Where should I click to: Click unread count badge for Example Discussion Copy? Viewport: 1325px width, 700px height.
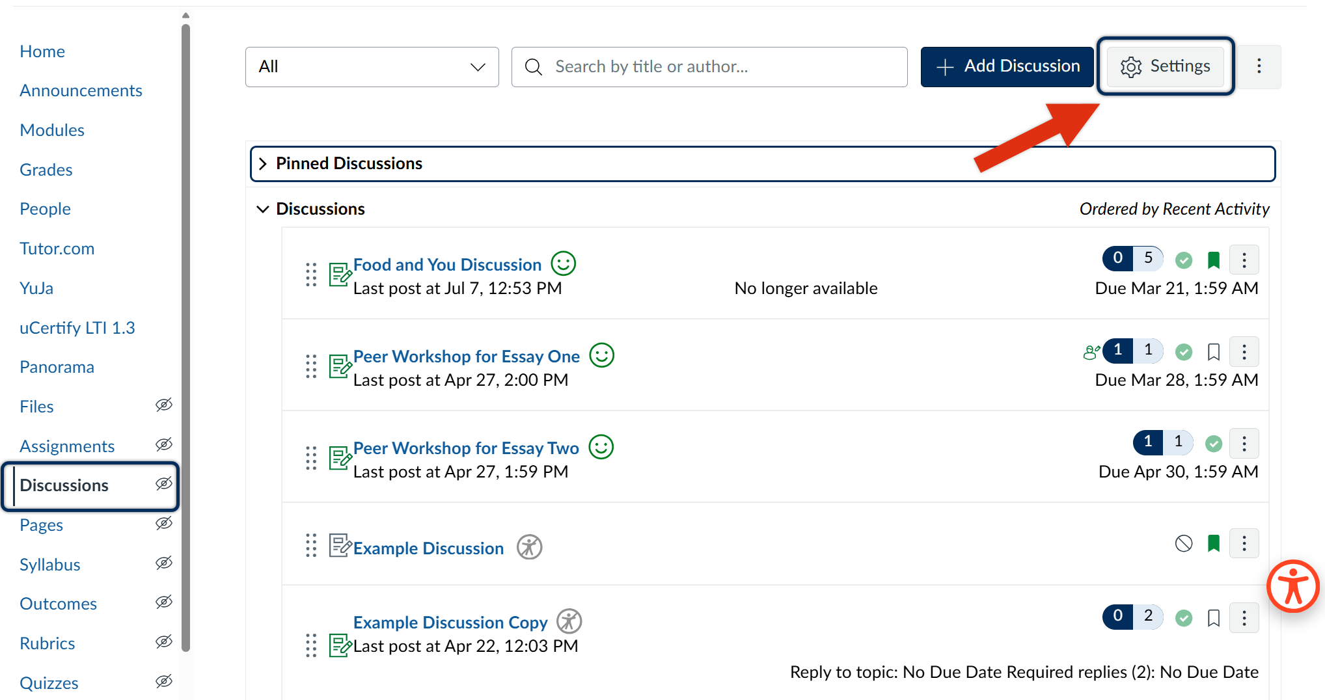tap(1118, 616)
